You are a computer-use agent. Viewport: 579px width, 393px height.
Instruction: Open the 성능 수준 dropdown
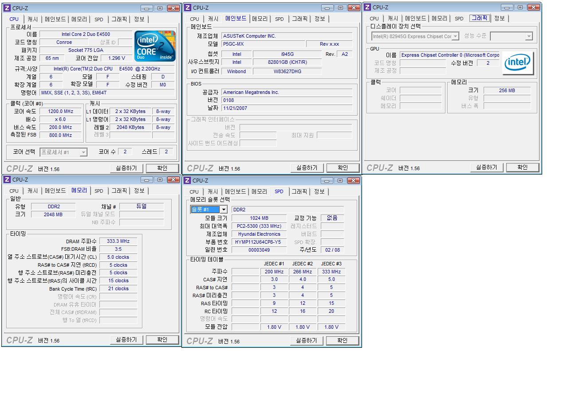tap(529, 36)
